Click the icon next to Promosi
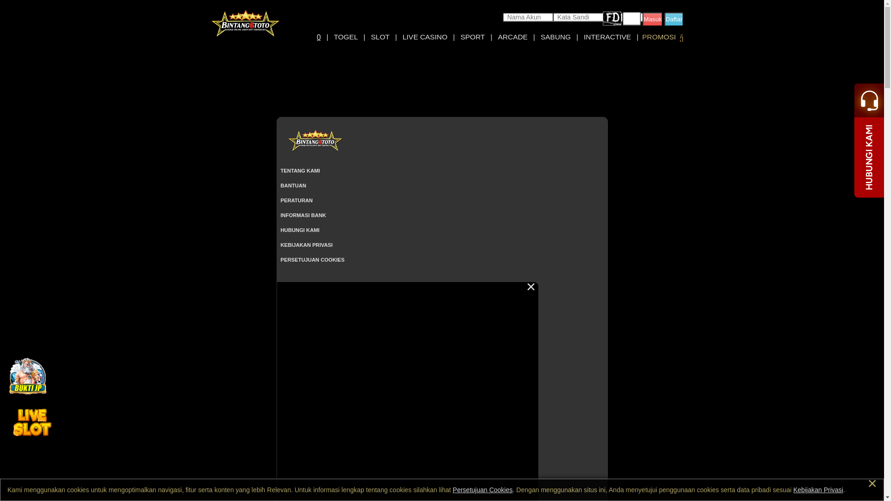 [681, 39]
